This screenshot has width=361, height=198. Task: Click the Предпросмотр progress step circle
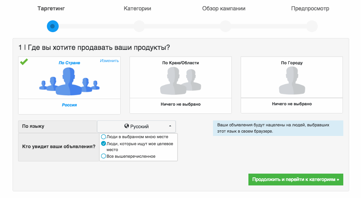312,26
